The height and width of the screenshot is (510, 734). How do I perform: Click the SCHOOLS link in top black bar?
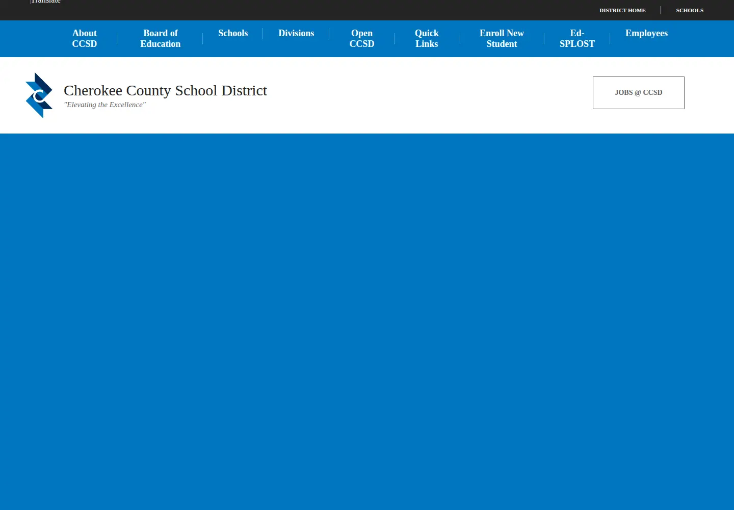point(690,10)
